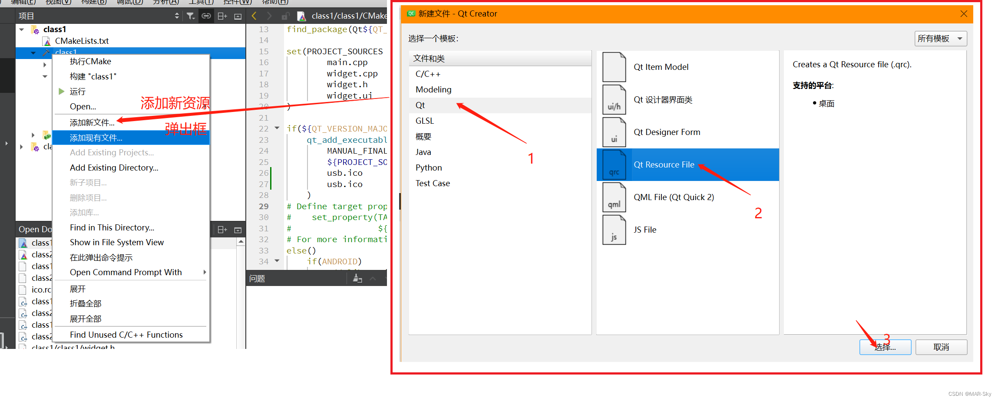The width and height of the screenshot is (998, 401).
Task: Select the js file template icon
Action: (x=614, y=230)
